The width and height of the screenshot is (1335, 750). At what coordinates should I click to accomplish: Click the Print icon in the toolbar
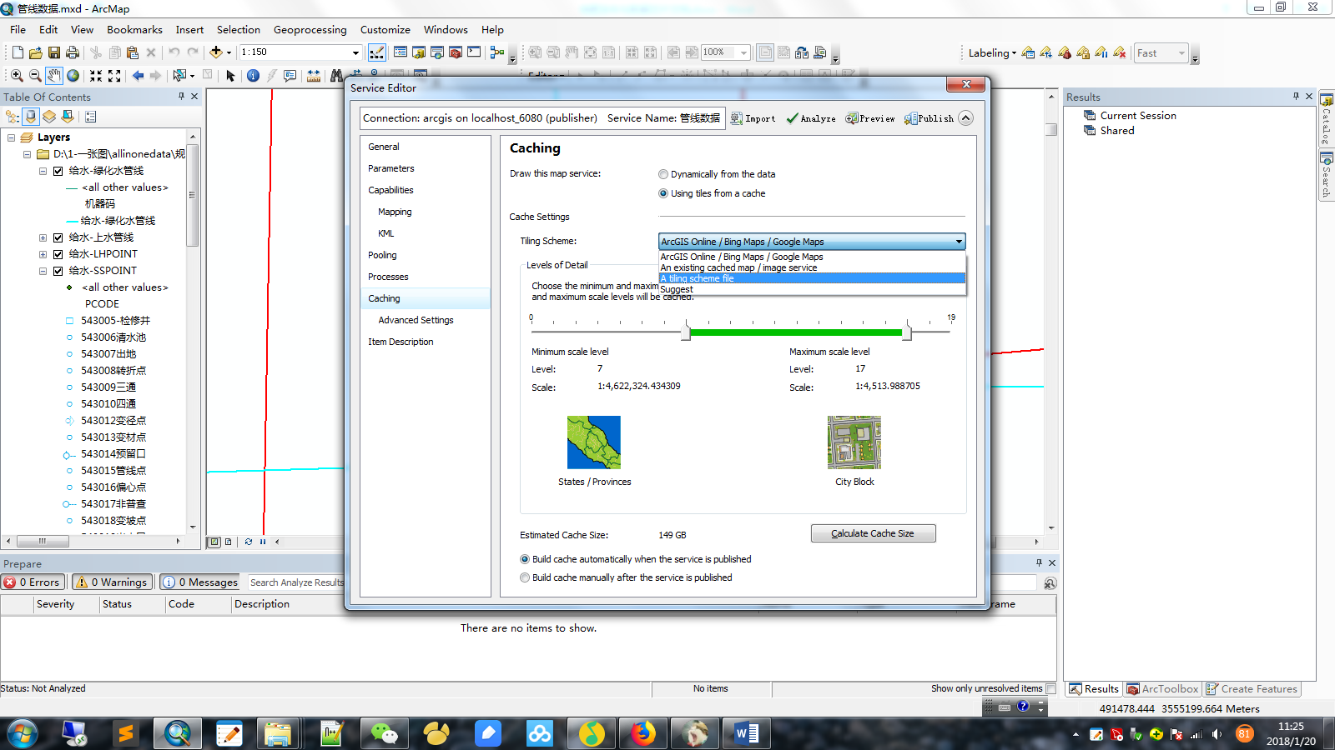(73, 52)
